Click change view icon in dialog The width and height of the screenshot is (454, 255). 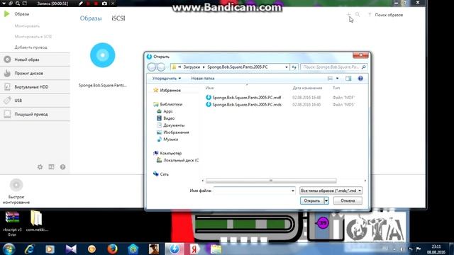[x=330, y=79]
